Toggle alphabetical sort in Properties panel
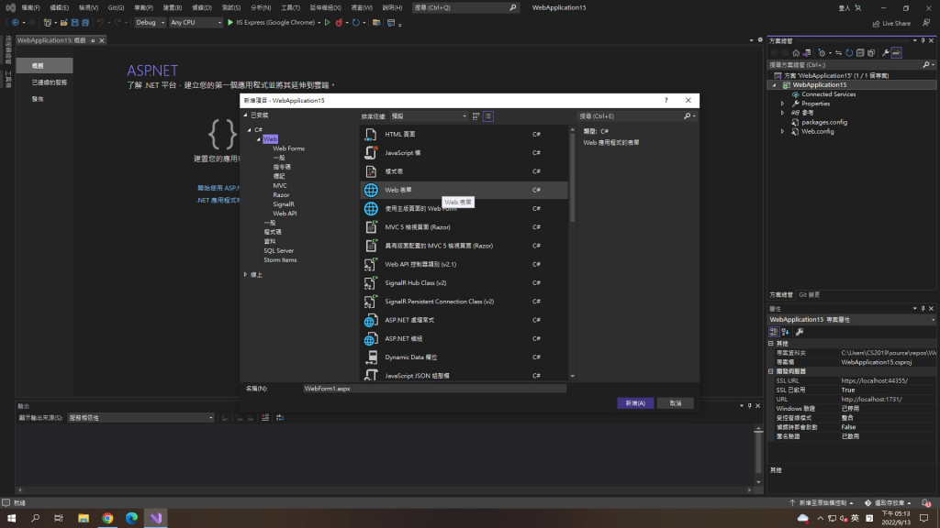This screenshot has height=528, width=940. (786, 332)
